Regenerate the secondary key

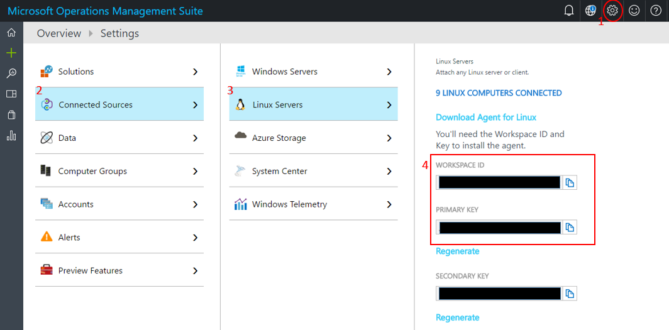click(x=457, y=317)
